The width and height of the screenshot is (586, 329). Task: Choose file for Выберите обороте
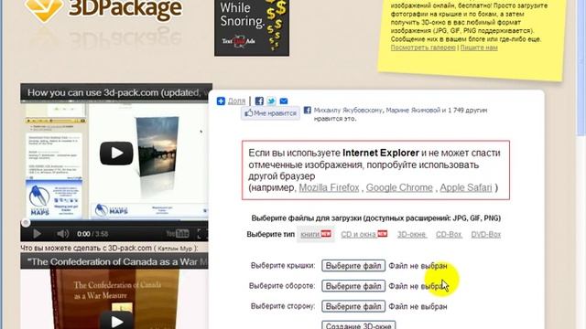pyautogui.click(x=353, y=286)
